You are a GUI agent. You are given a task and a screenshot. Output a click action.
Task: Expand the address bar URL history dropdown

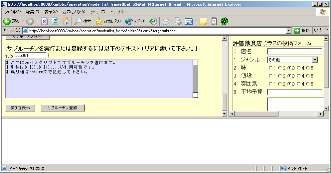pos(288,31)
